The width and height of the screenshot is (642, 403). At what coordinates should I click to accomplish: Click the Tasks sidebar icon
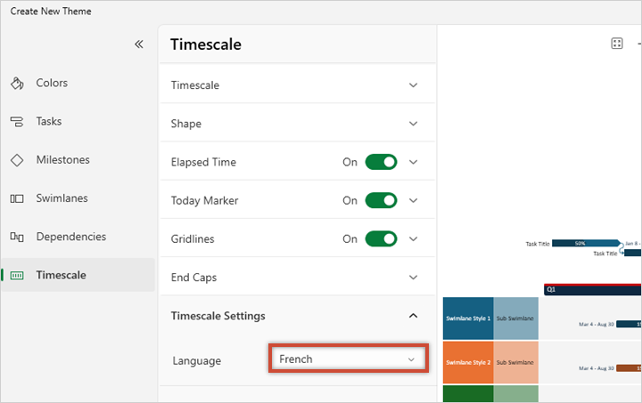pyautogui.click(x=17, y=122)
